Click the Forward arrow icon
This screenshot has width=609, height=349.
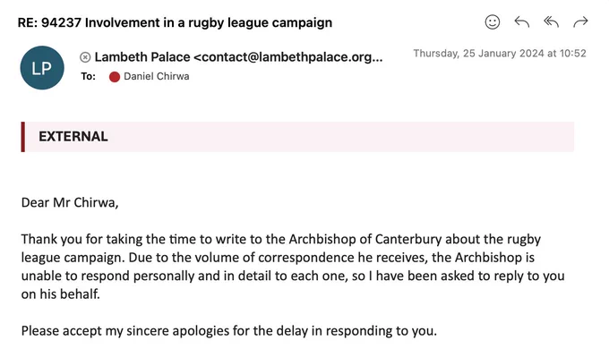580,22
